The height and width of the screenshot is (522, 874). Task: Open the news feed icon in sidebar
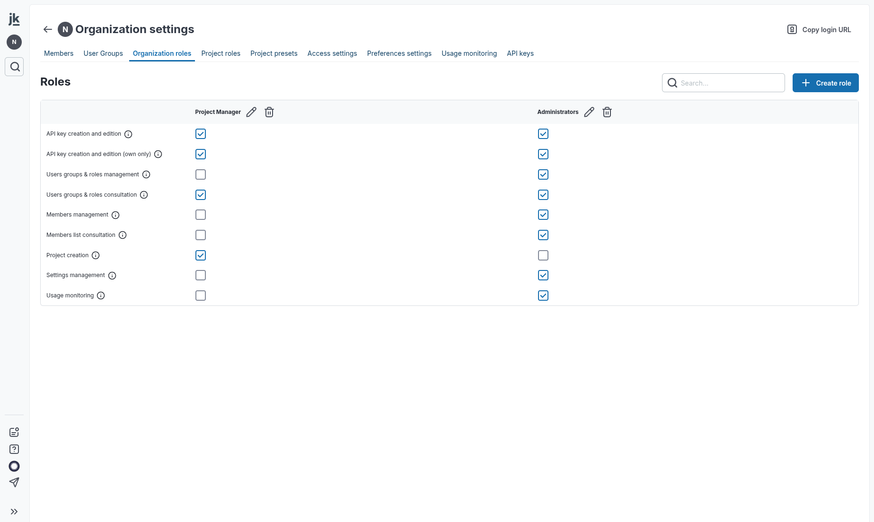click(x=14, y=432)
